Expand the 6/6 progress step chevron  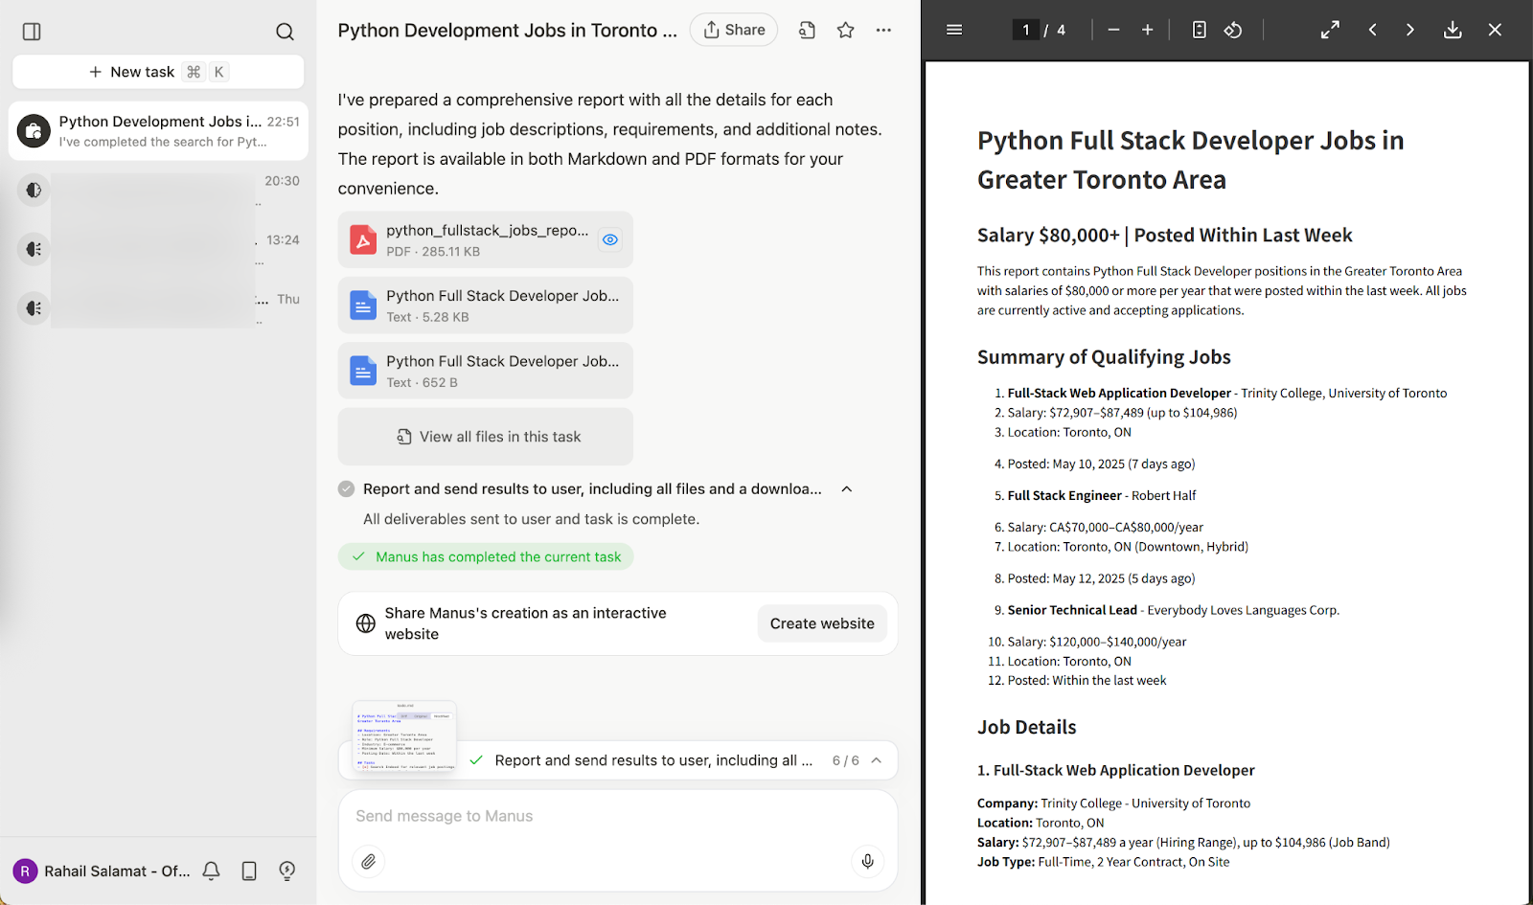[x=877, y=760]
